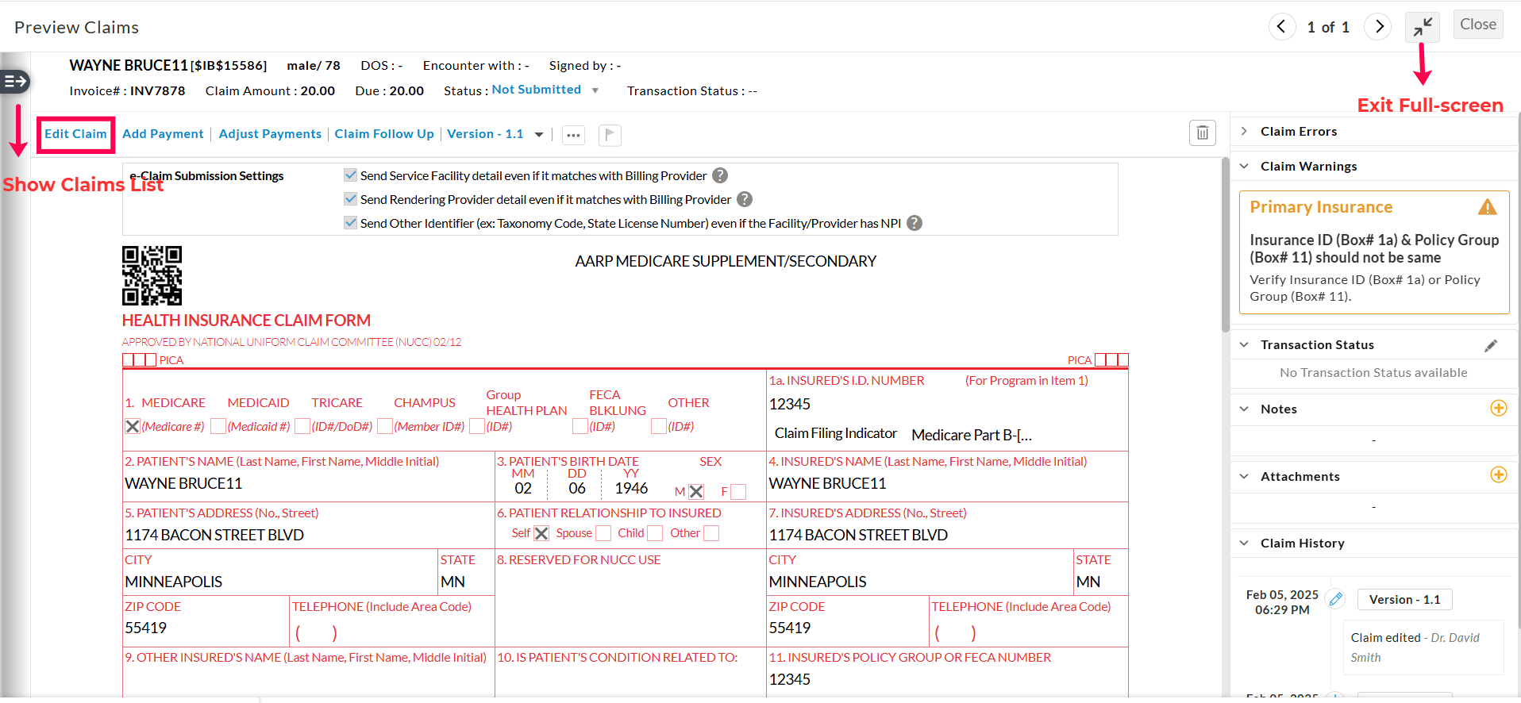1521x703 pixels.
Task: Toggle Send Service Facility detail checkbox
Action: click(350, 175)
